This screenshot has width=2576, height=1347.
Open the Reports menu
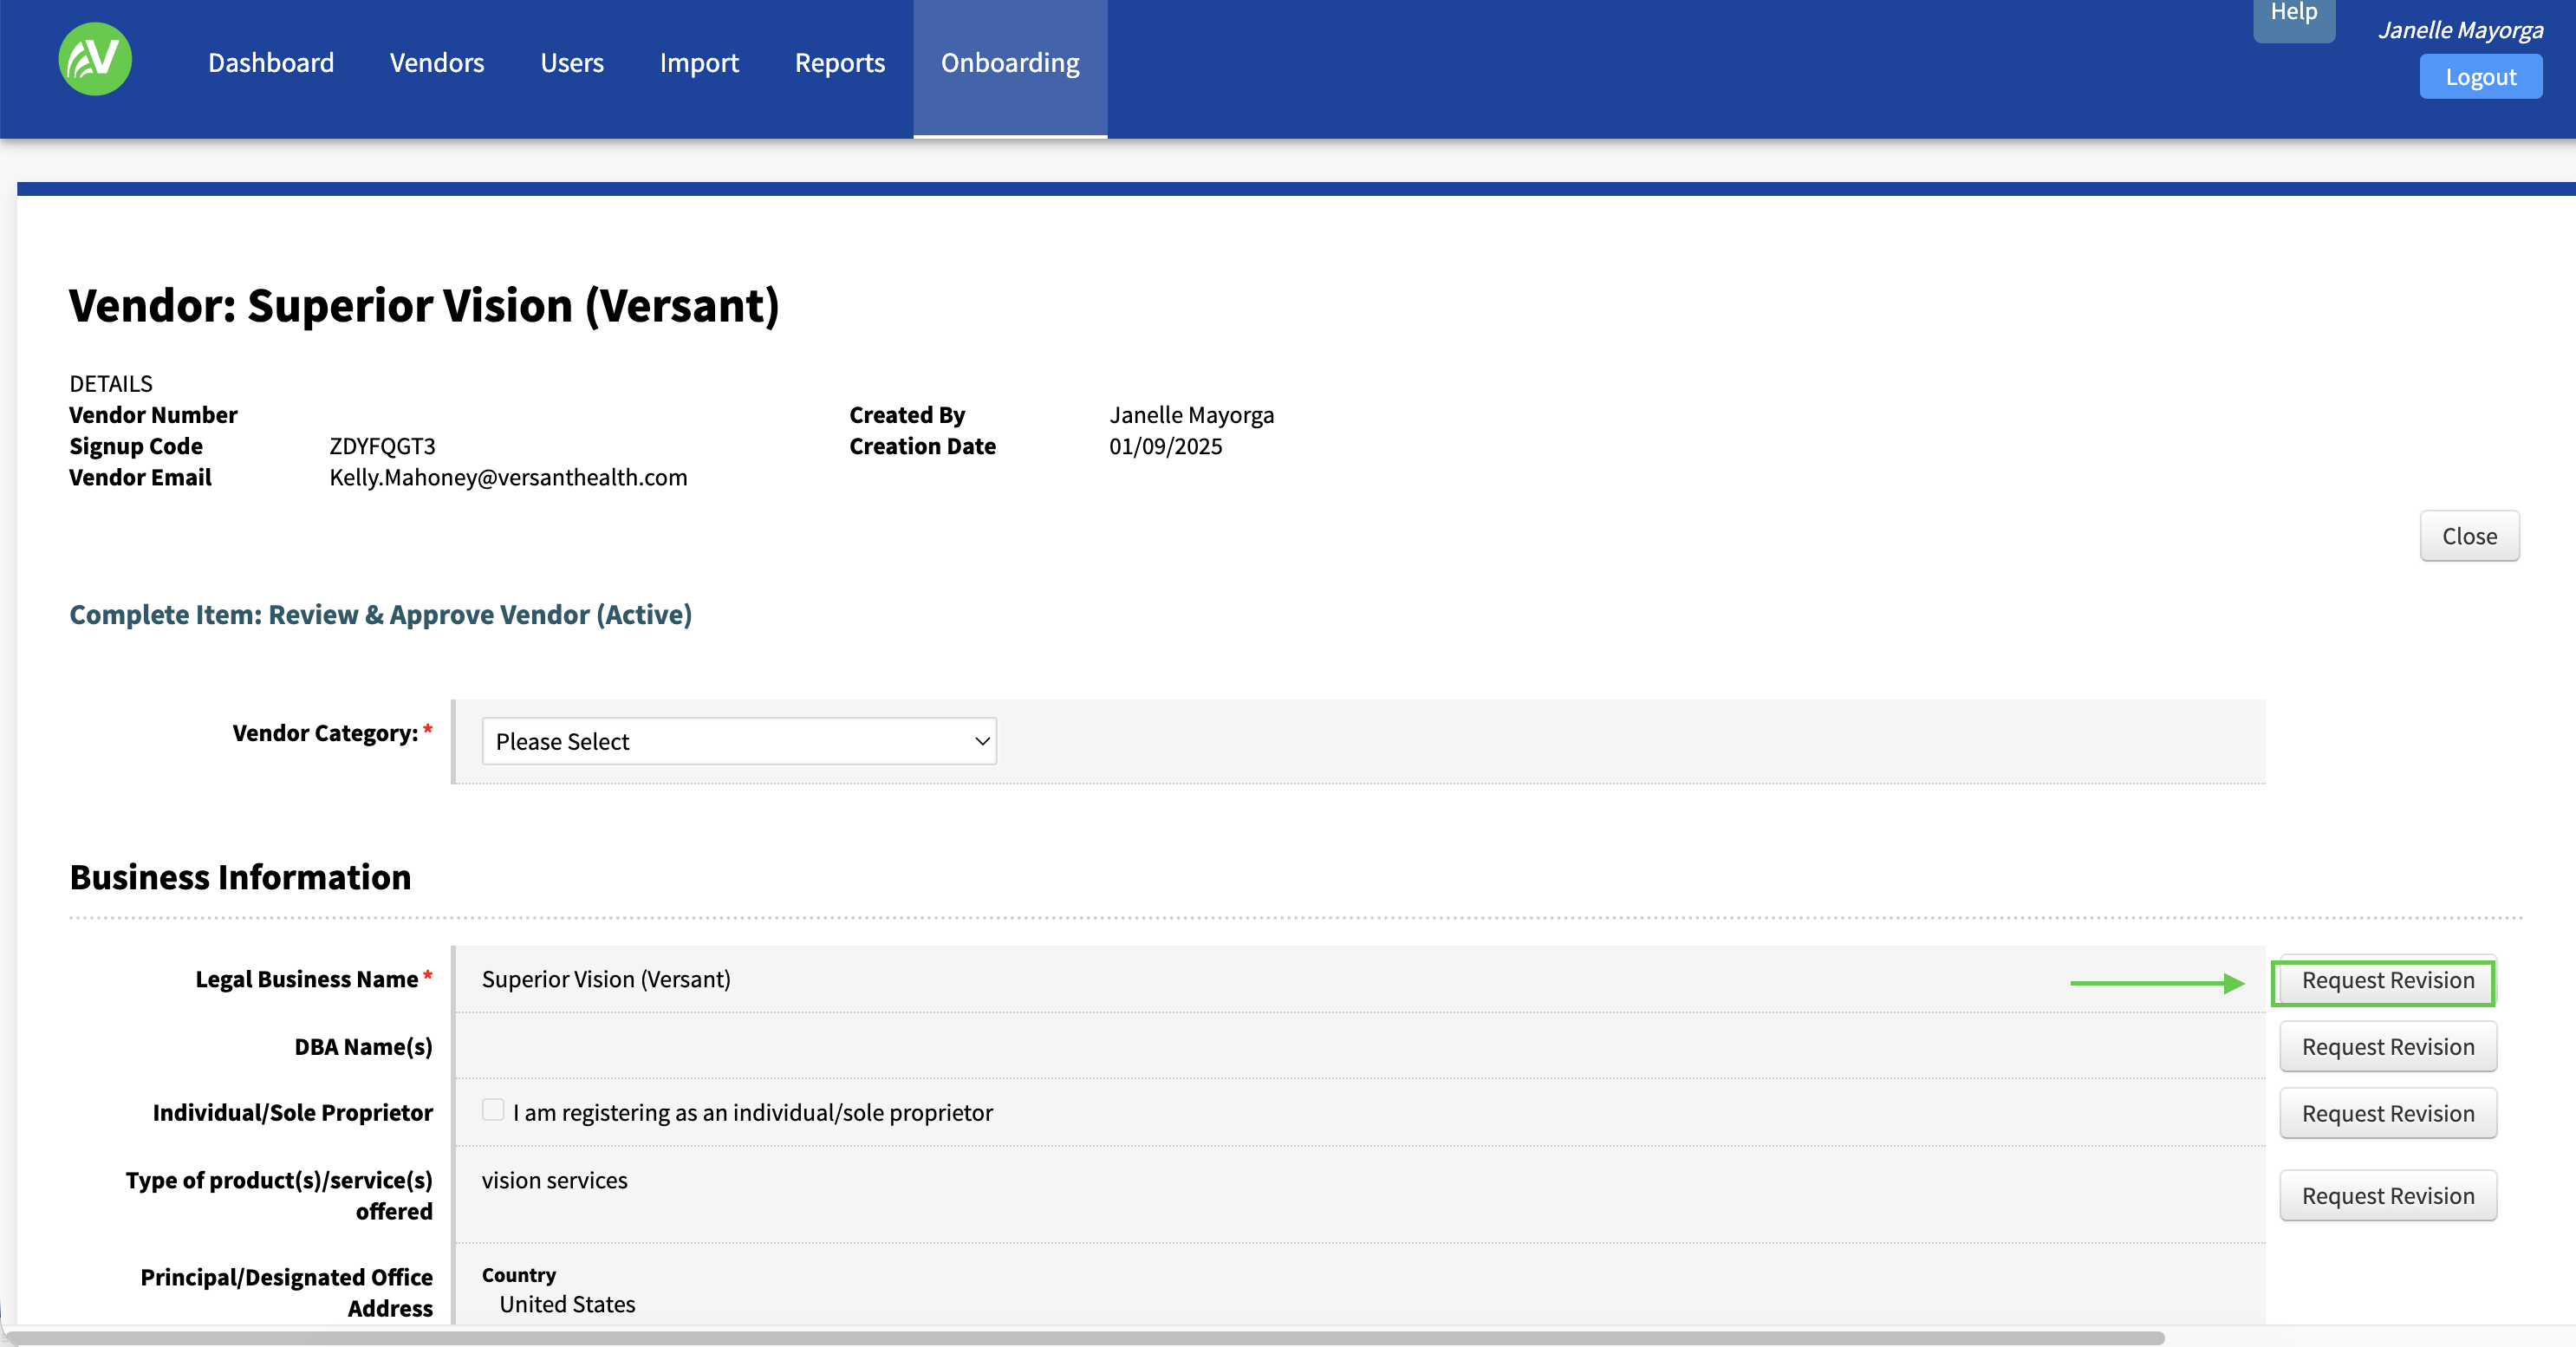point(840,63)
